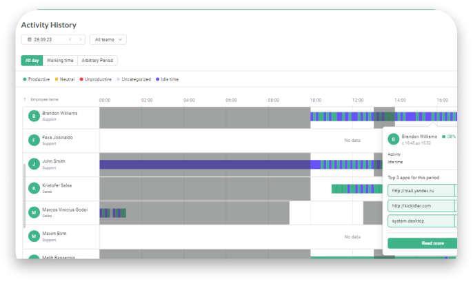Open the kickidler.com app link

(421, 205)
